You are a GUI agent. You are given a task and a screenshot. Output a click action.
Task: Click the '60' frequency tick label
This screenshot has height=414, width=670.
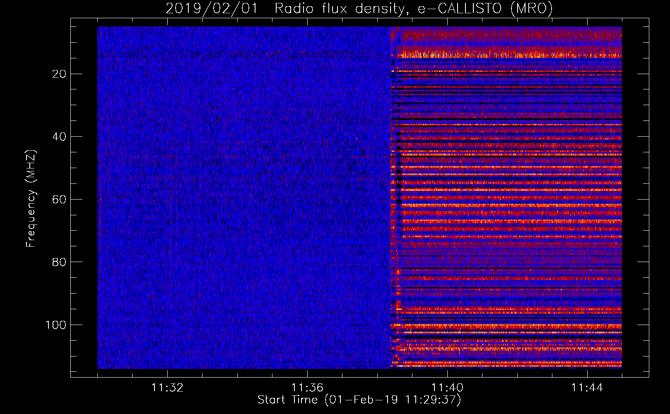point(60,200)
